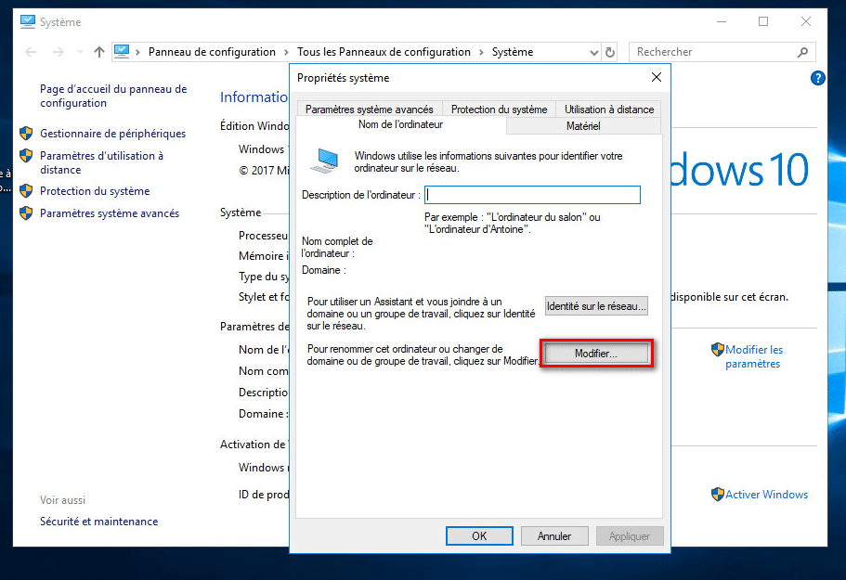Click shield icon beside Paramètres système avancés
846x580 pixels.
[x=26, y=213]
